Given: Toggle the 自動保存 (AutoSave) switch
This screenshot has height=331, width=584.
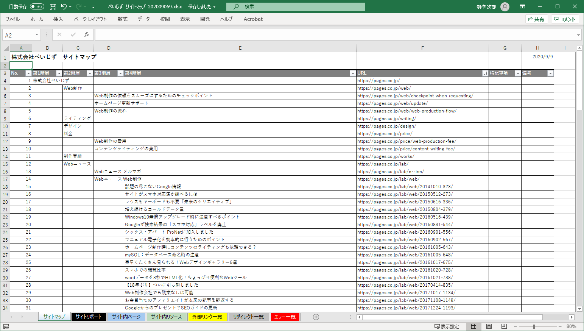Looking at the screenshot, I should pyautogui.click(x=37, y=7).
